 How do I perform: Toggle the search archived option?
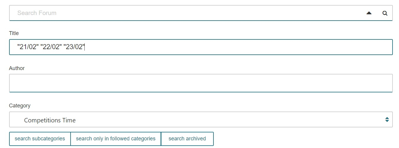coord(187,139)
